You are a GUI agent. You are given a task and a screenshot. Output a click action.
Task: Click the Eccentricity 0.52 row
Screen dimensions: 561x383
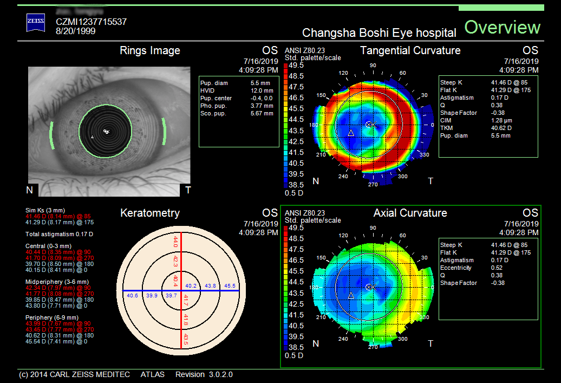click(x=471, y=268)
